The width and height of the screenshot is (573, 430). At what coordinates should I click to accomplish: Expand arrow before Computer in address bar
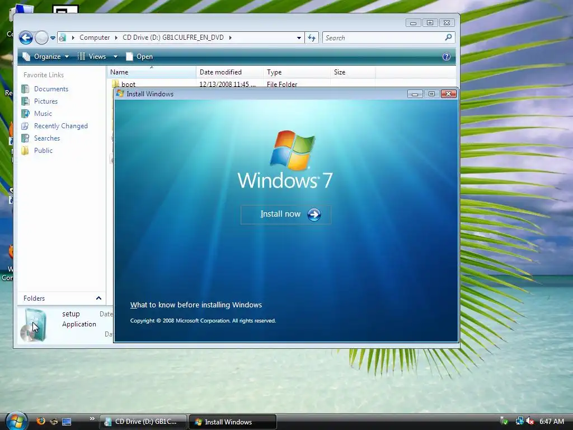pos(73,38)
